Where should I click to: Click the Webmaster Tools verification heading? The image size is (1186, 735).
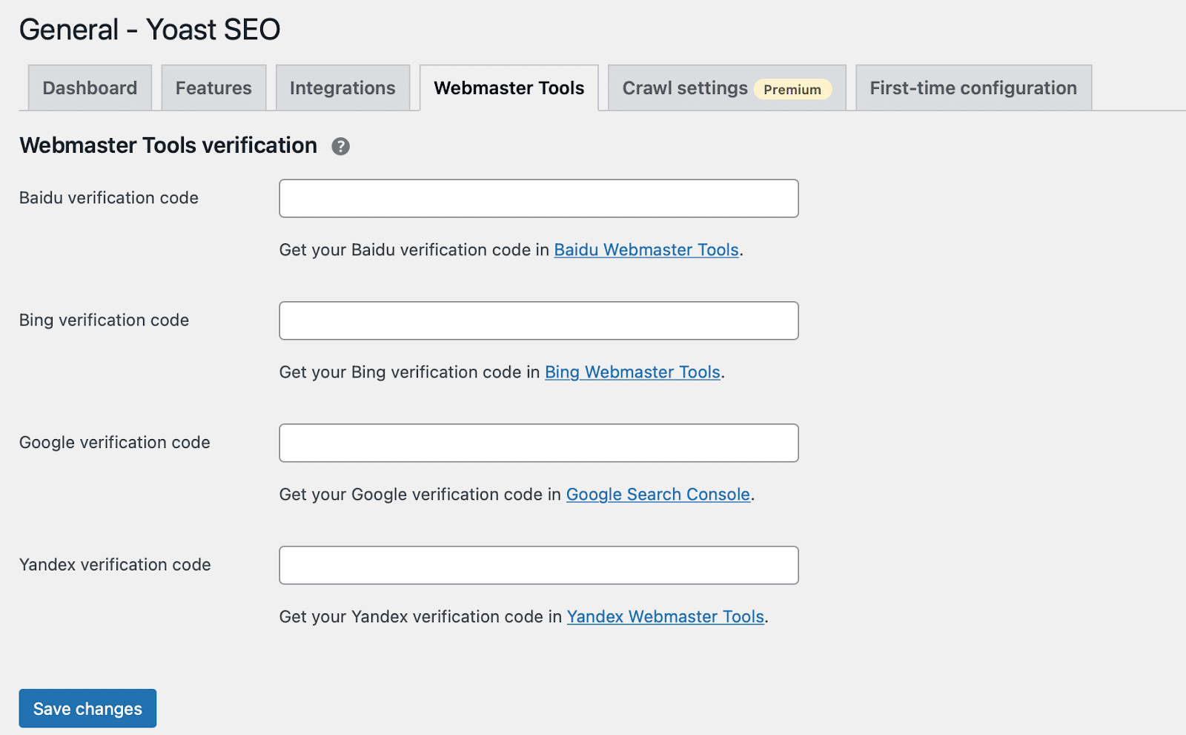168,145
